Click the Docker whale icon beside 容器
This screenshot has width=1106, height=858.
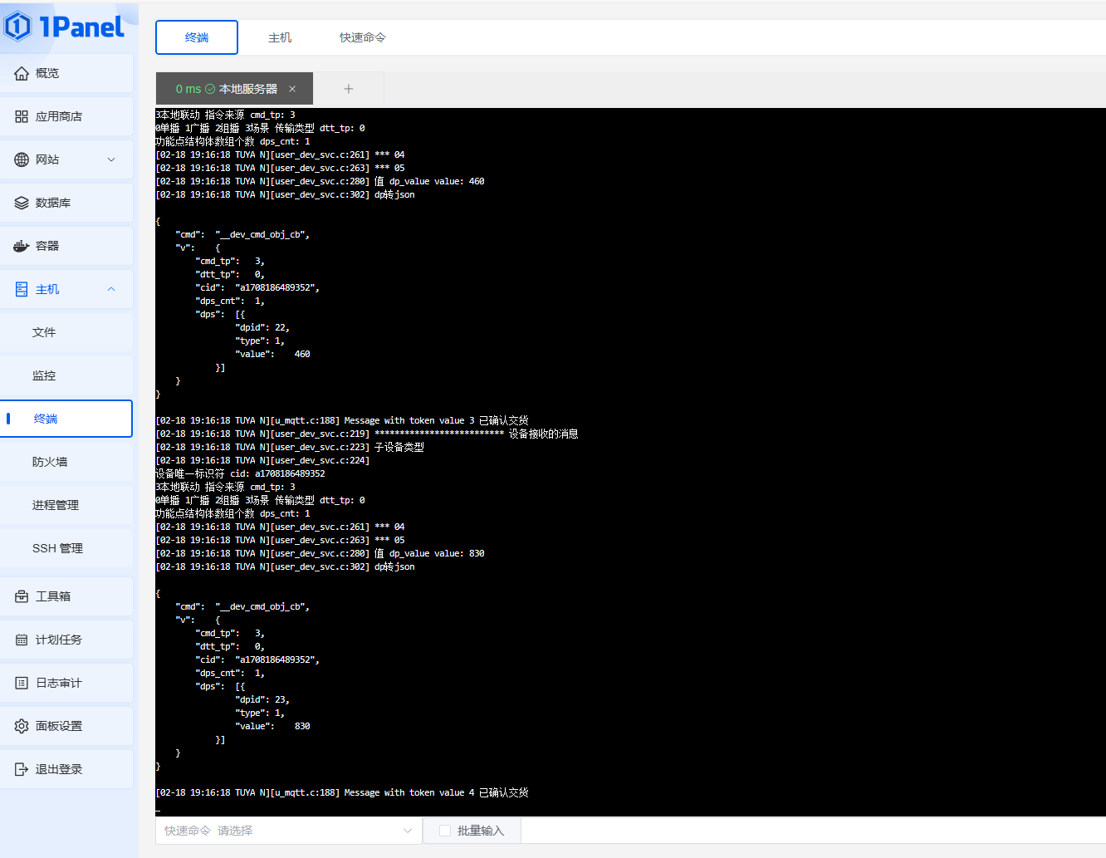pyautogui.click(x=22, y=246)
